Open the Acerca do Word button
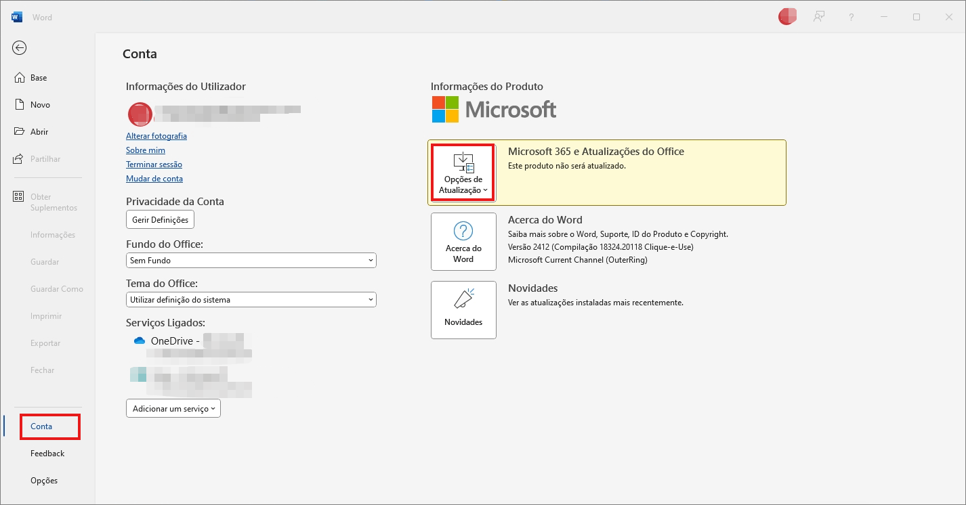The image size is (966, 505). click(x=463, y=242)
